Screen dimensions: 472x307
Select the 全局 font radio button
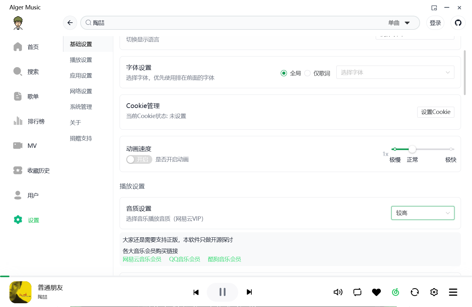(284, 73)
